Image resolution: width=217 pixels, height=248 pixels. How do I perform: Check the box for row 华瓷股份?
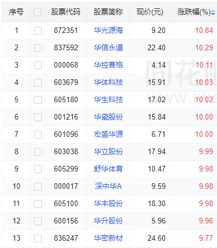coord(38,117)
